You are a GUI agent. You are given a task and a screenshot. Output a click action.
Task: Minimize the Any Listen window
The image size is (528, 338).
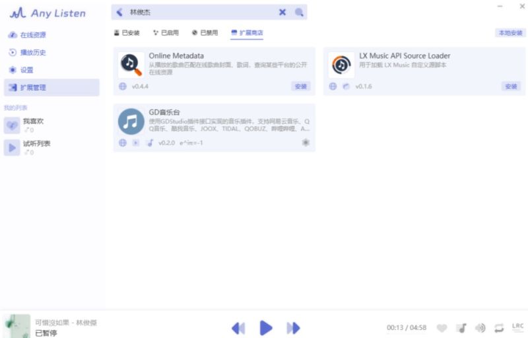click(500, 6)
